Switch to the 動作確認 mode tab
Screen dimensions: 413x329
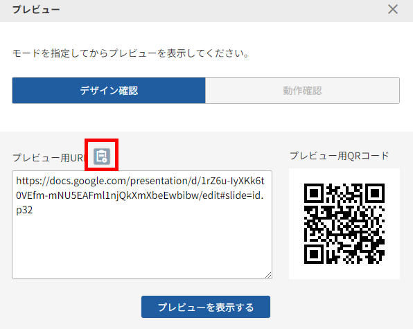(302, 90)
